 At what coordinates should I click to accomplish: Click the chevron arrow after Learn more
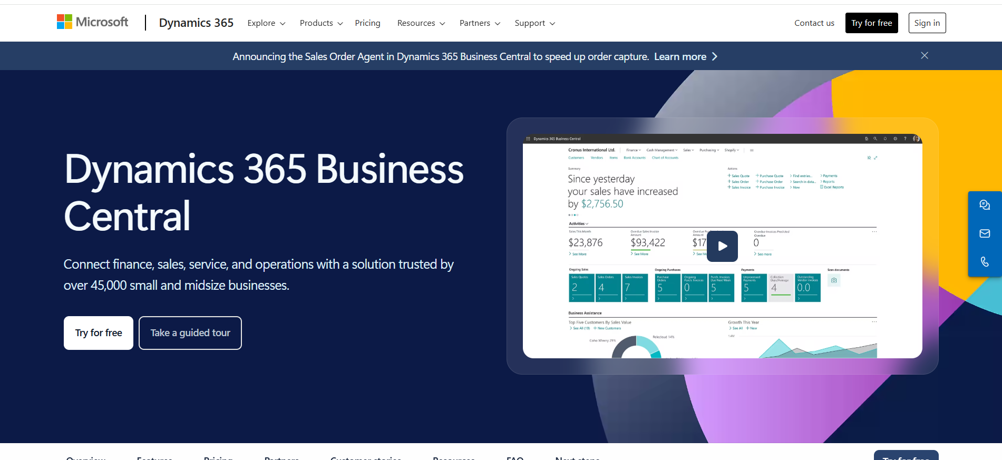714,56
